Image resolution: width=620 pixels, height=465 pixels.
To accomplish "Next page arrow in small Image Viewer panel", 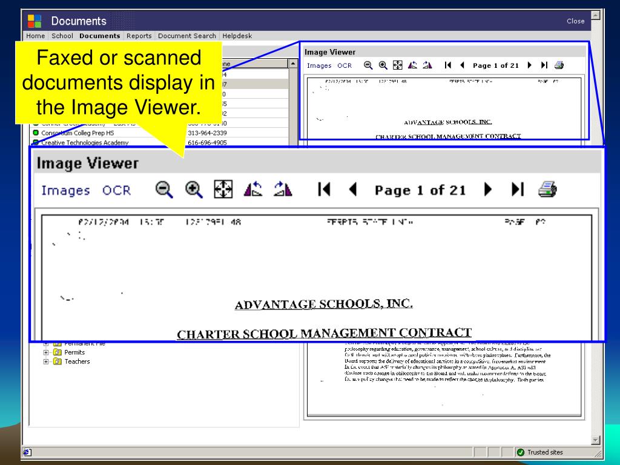I will tap(529, 65).
